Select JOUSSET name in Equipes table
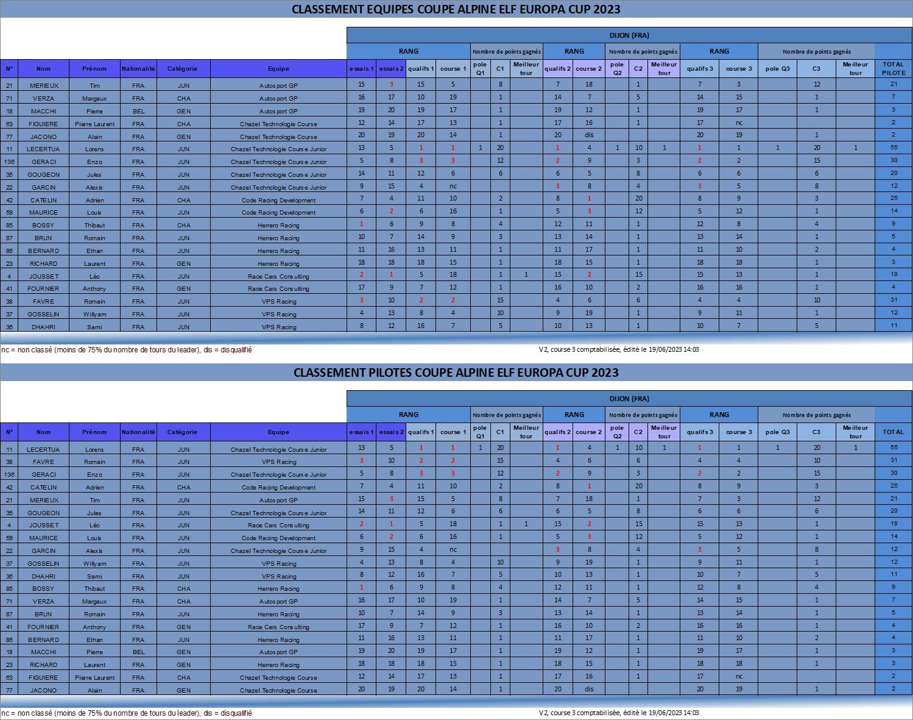913x720 pixels. point(43,276)
